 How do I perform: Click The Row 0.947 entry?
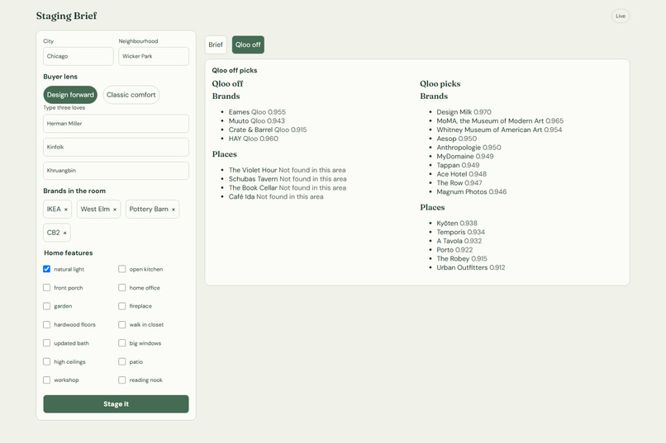click(459, 183)
